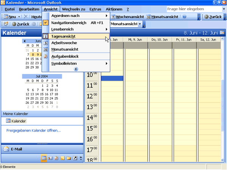Select Tagesansicht menu entry
The image size is (227, 170).
76,36
